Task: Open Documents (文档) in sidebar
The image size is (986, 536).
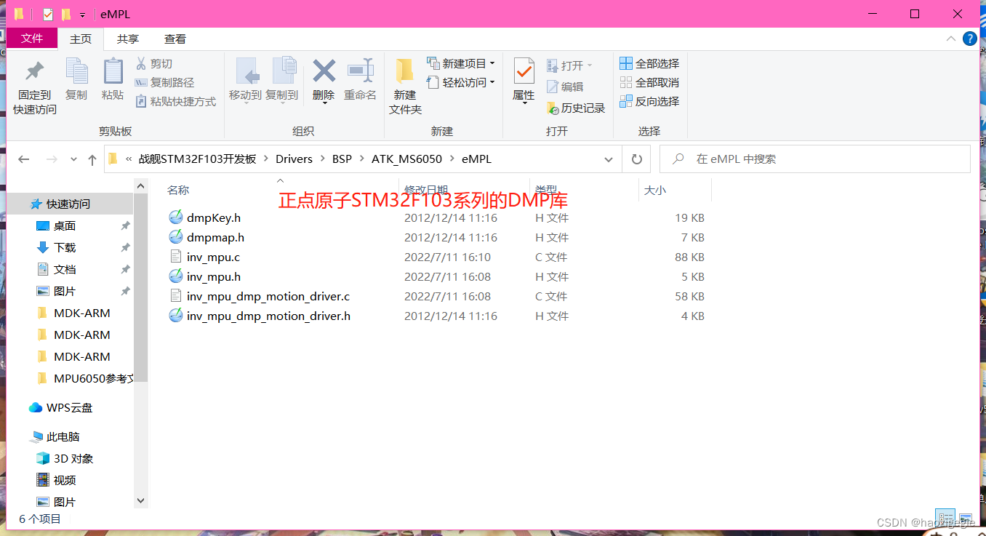Action: (65, 269)
